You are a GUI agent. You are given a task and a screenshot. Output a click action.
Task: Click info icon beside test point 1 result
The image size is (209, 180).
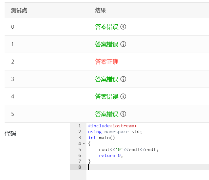coord(123,44)
